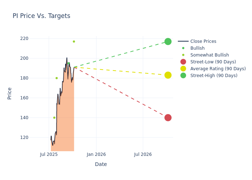The image size is (252, 180).
Task: Select the Somewhat Bullish dot at the 180 price level
Action: (x=57, y=78)
